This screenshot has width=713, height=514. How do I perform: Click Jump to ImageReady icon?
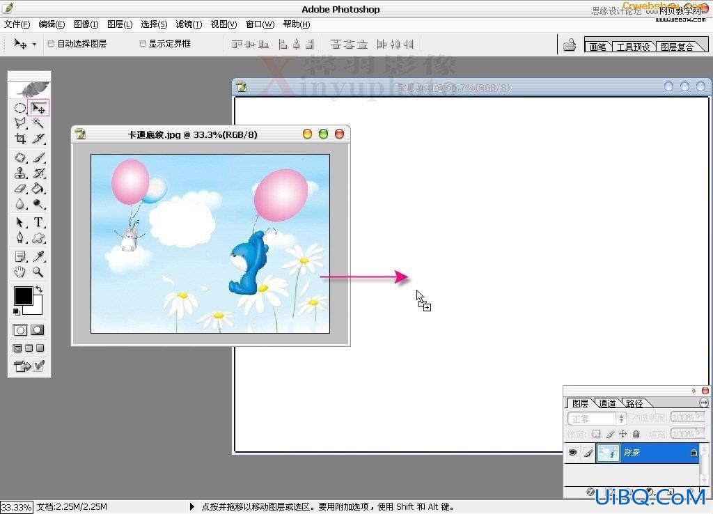(x=22, y=366)
